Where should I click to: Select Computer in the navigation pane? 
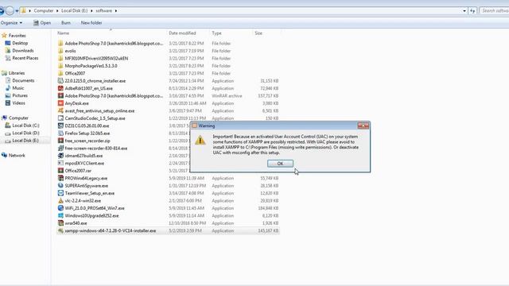click(x=18, y=118)
